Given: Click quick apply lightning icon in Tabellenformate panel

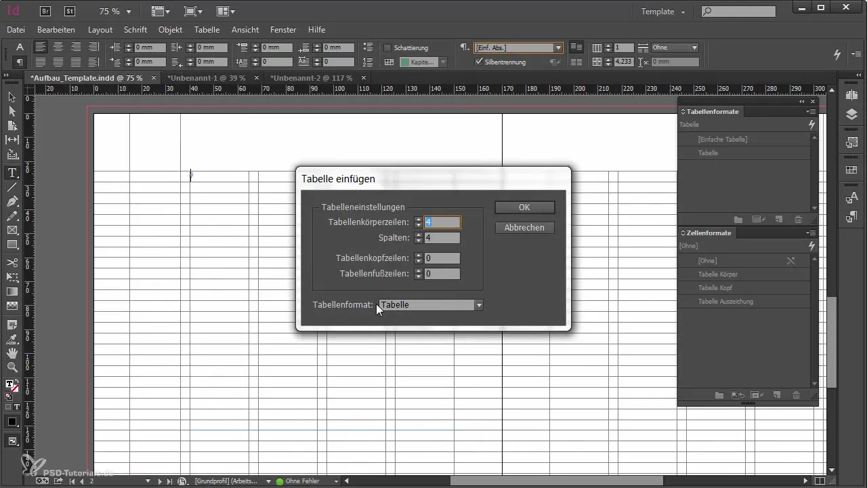Looking at the screenshot, I should 811,125.
